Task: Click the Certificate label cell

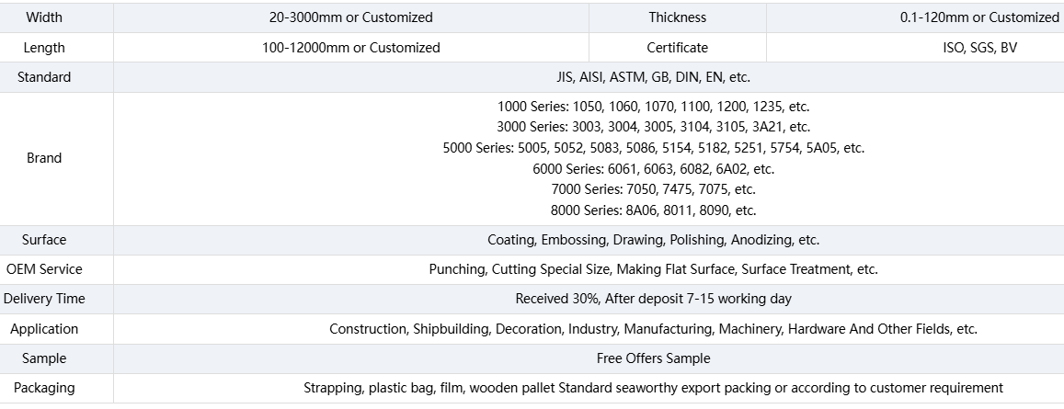Action: click(677, 48)
